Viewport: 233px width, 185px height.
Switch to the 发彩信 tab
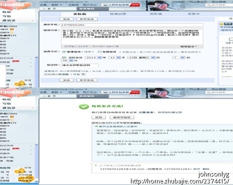[156, 14]
